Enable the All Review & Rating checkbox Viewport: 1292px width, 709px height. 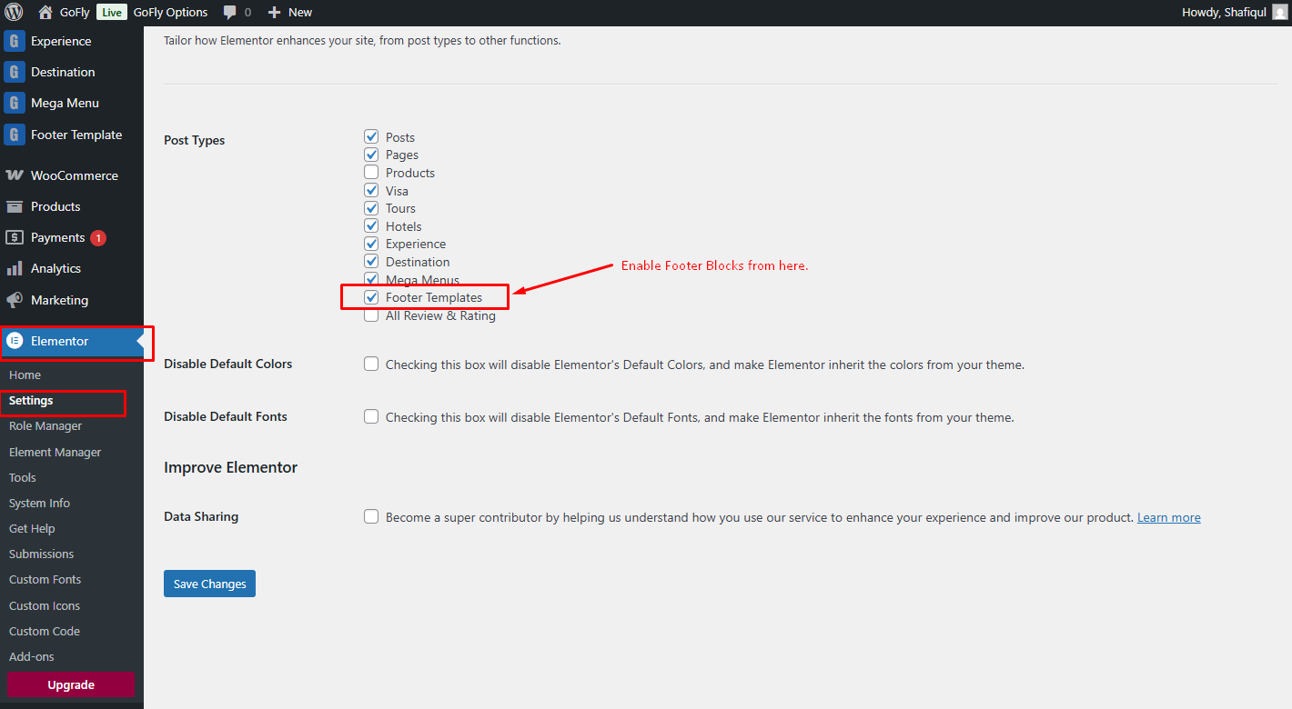371,315
